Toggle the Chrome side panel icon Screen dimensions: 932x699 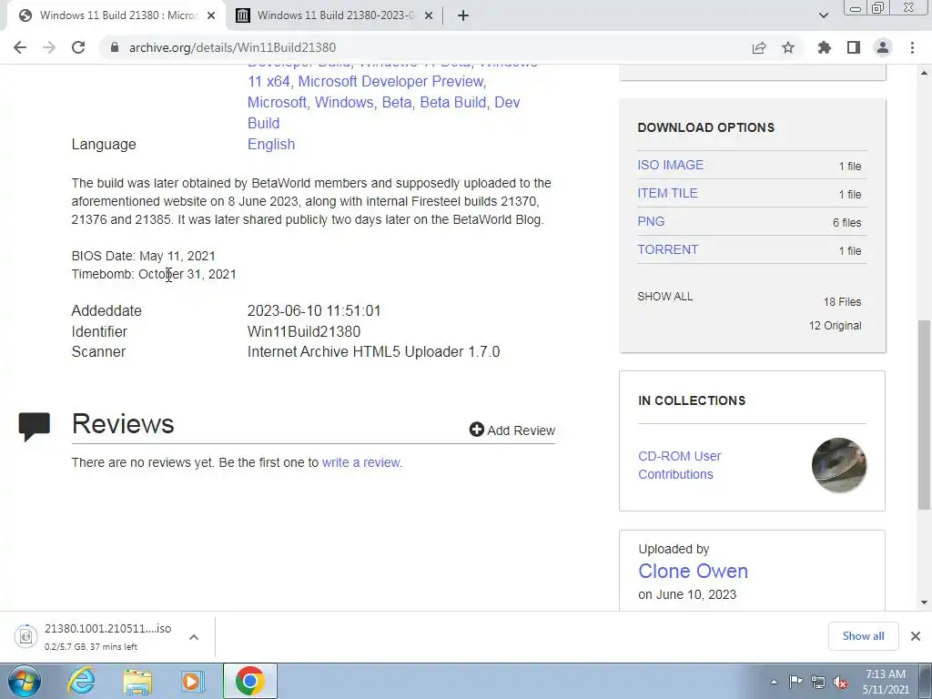point(854,47)
